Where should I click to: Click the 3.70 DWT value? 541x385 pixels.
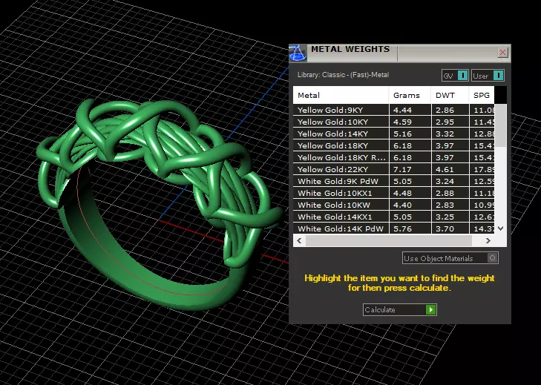point(445,228)
